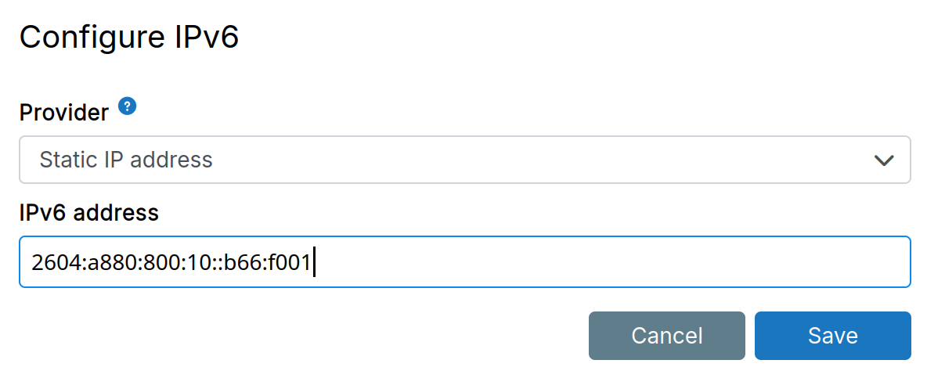Open the Static IP address combo box
The image size is (927, 378).
(464, 160)
